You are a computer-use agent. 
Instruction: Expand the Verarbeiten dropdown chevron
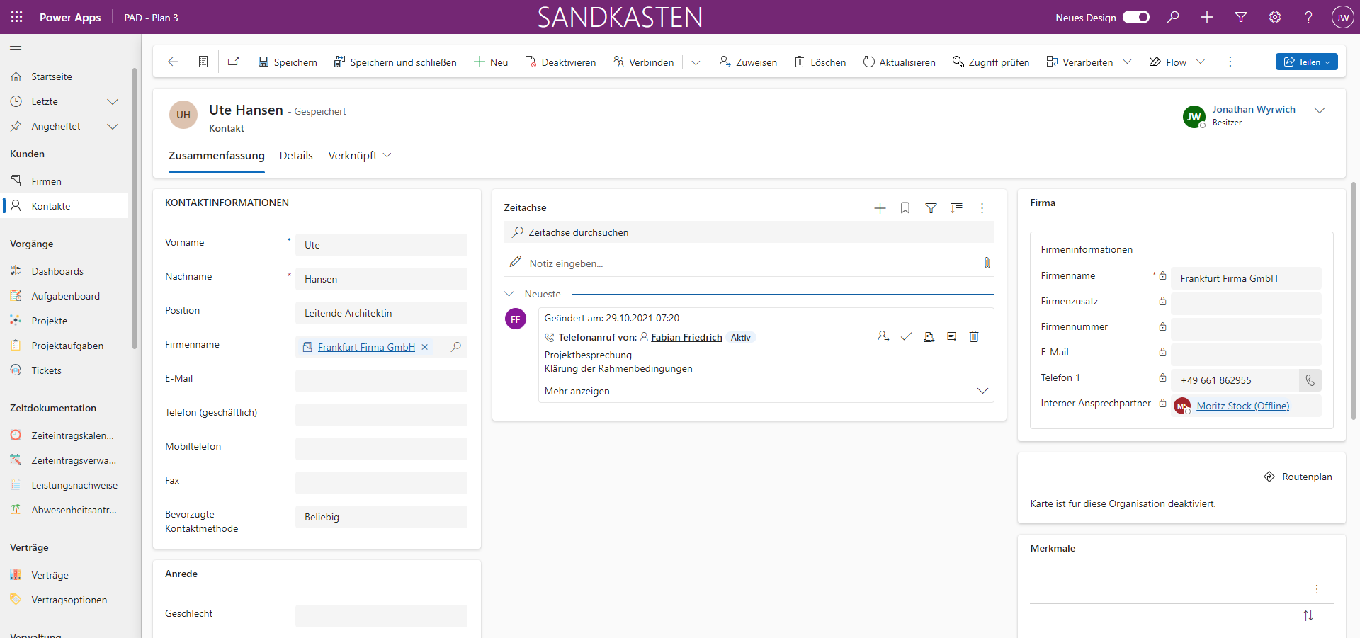pyautogui.click(x=1127, y=62)
